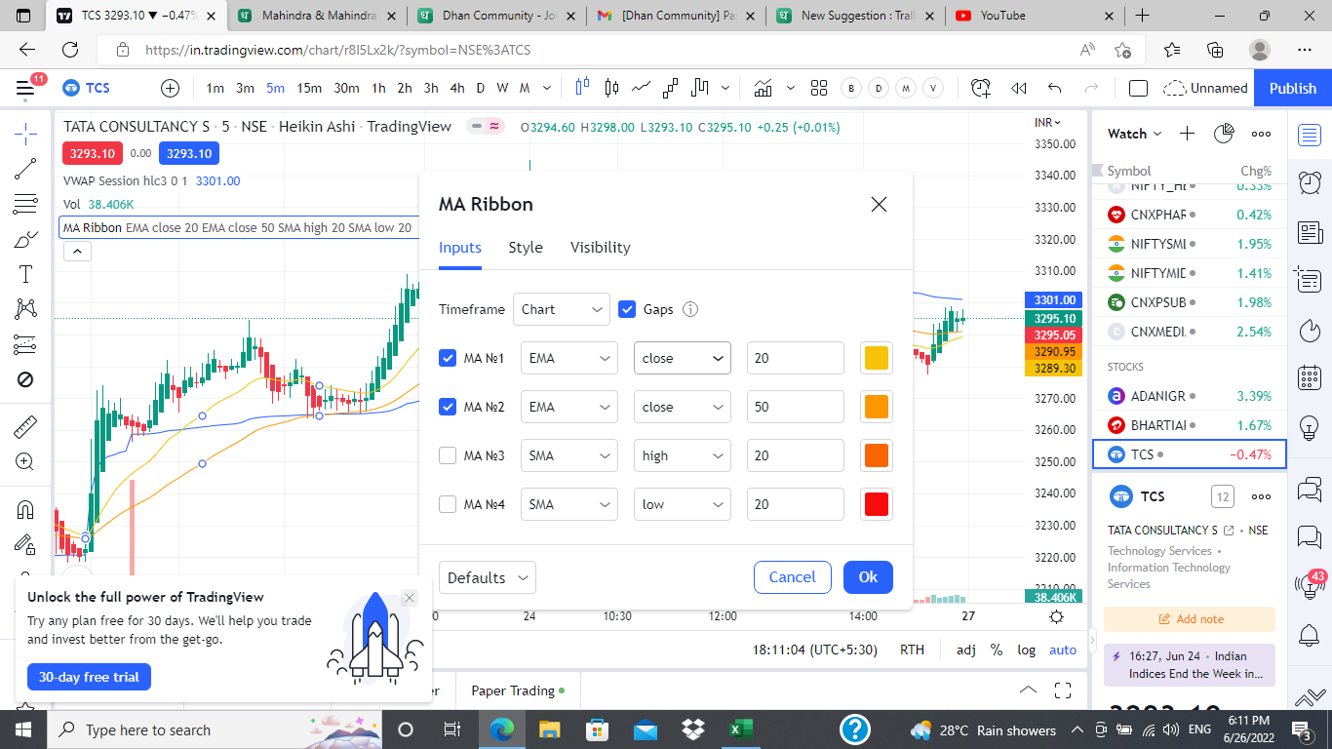Open the Alerts alarm clock icon
1332x749 pixels.
coord(1309,183)
